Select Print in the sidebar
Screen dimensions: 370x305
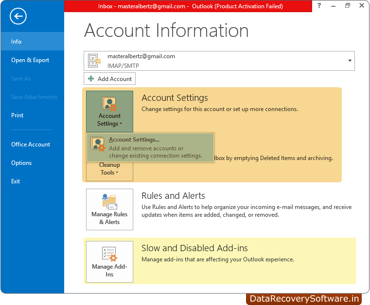pyautogui.click(x=32, y=115)
